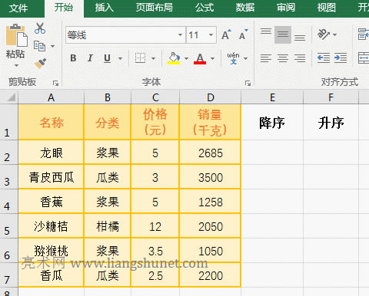The width and height of the screenshot is (369, 296).
Task: Open the 文件 tab
Action: [x=18, y=8]
